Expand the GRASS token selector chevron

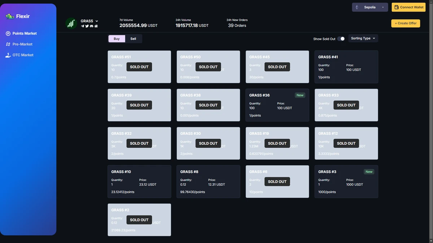(97, 21)
